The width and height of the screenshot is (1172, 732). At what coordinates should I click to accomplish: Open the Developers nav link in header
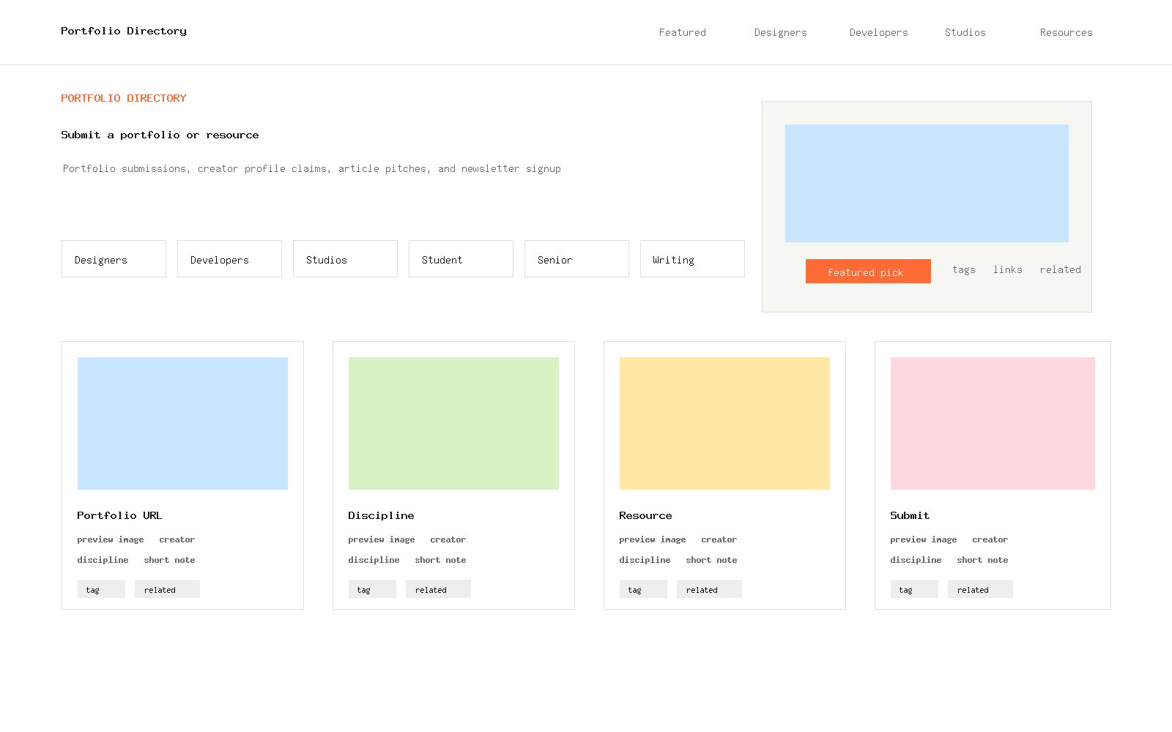click(879, 32)
